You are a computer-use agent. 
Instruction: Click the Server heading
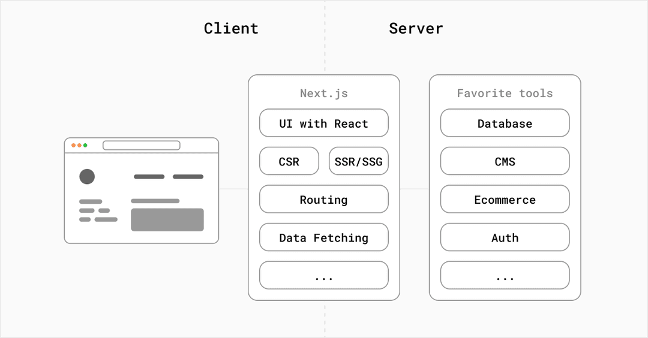416,28
